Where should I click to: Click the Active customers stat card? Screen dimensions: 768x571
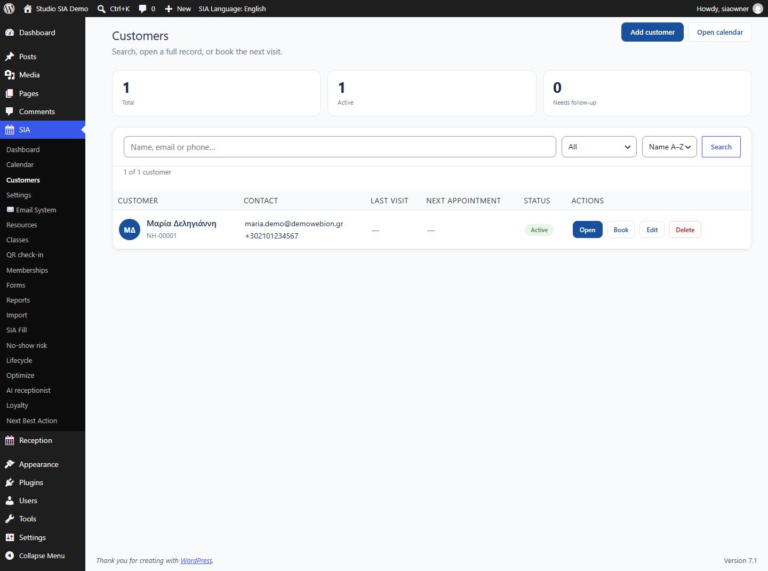click(432, 93)
